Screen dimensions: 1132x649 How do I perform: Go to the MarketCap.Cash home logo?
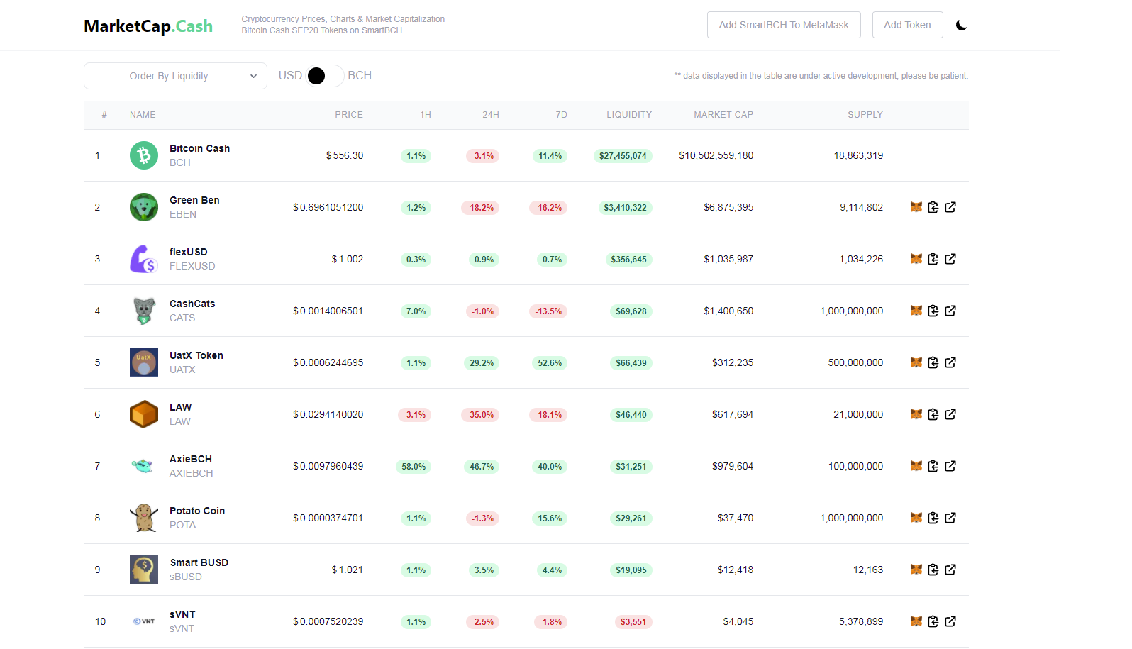pyautogui.click(x=148, y=26)
